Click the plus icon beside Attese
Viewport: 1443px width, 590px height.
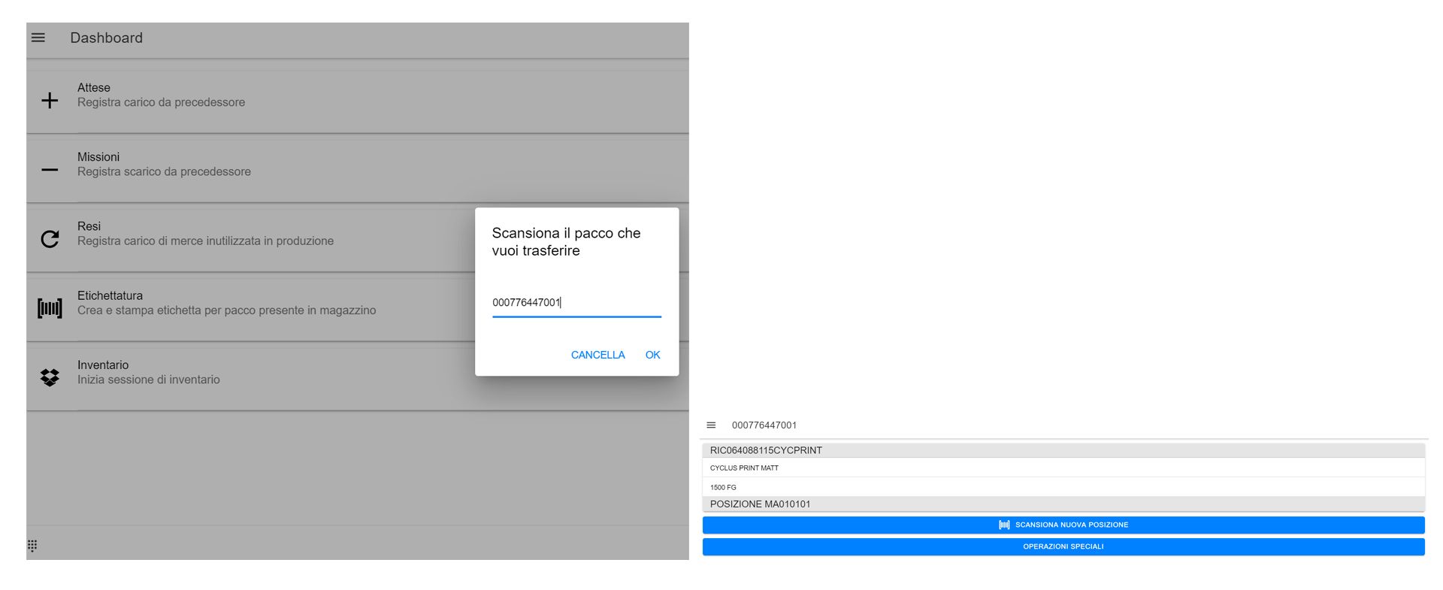point(50,101)
